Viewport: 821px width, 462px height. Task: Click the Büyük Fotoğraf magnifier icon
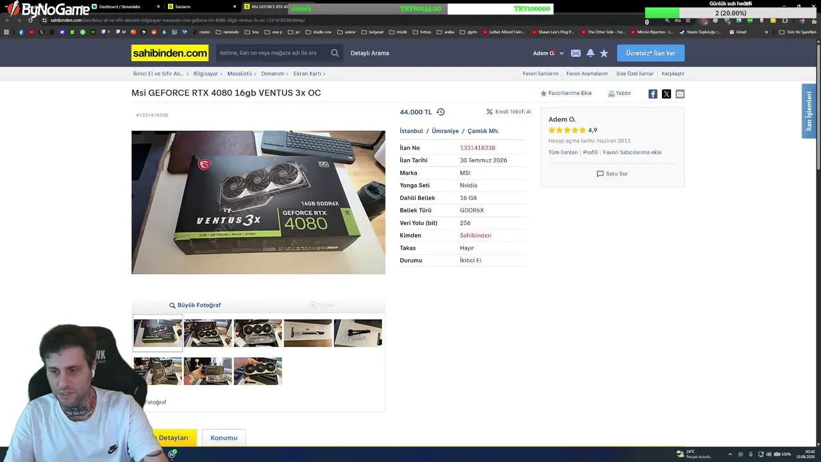(x=172, y=305)
